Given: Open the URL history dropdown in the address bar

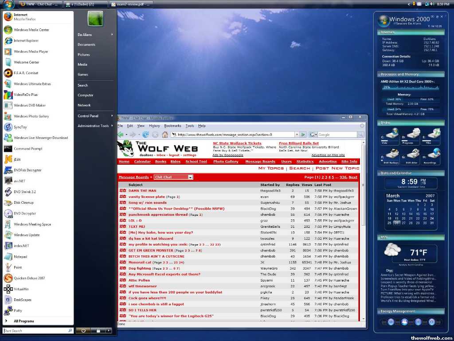Looking at the screenshot, I should coord(296,135).
